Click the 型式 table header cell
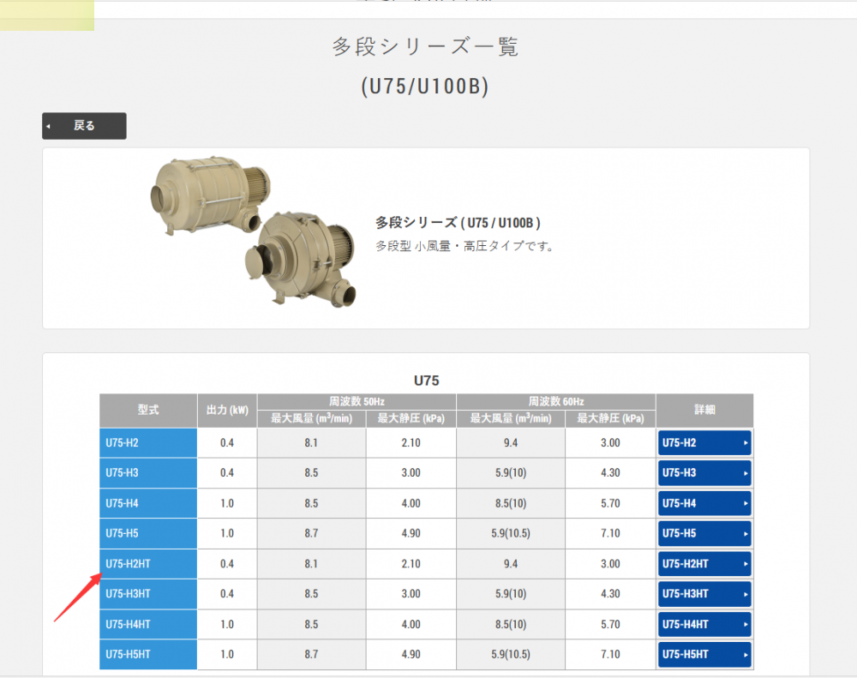This screenshot has height=678, width=857. pyautogui.click(x=147, y=411)
